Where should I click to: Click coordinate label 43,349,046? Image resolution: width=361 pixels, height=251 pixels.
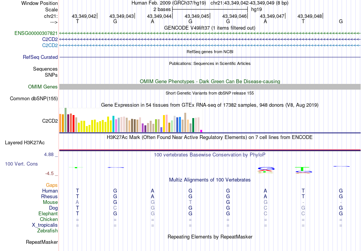(234, 16)
